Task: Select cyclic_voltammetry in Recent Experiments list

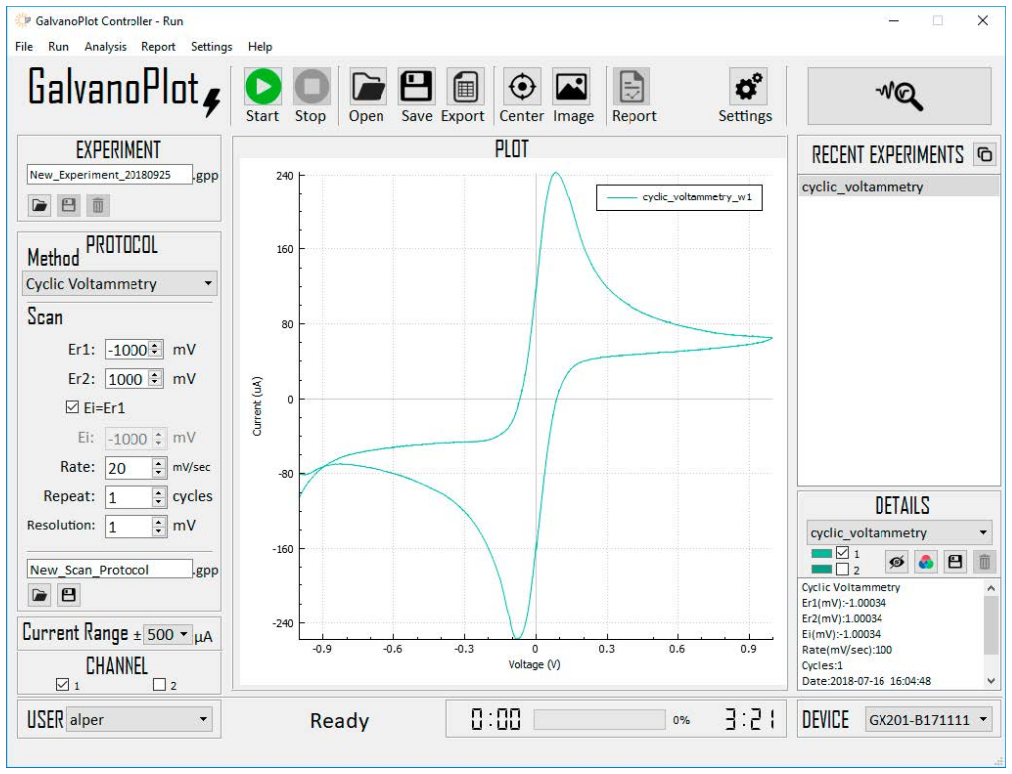Action: tap(862, 187)
